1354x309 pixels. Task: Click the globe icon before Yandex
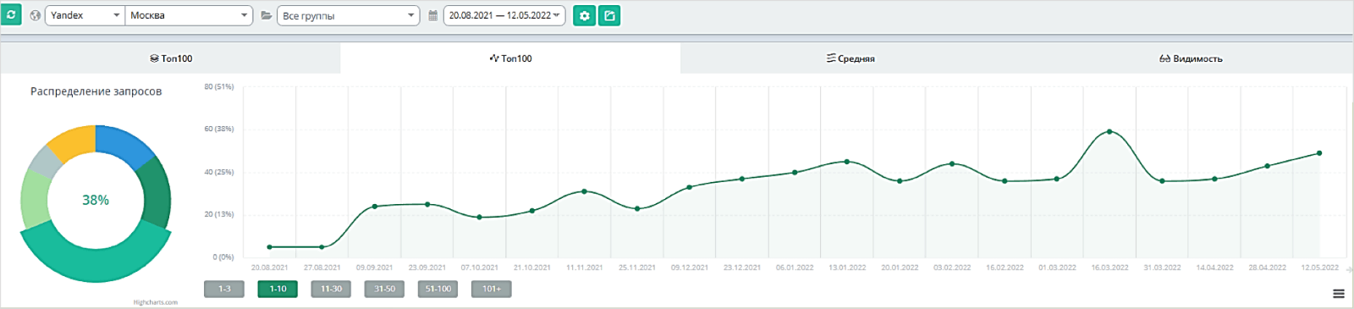[x=36, y=15]
